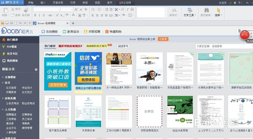Switch to the 页面布局 ribbon tab
This screenshot has width=253, height=139.
pos(58,3)
